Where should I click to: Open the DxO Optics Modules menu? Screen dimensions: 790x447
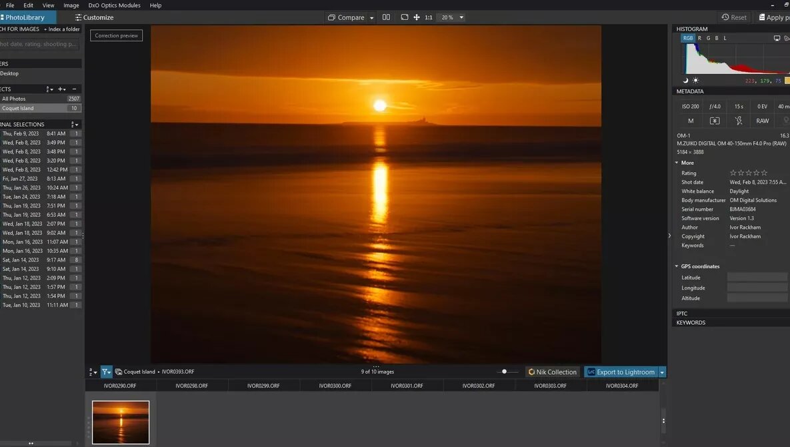pos(114,5)
